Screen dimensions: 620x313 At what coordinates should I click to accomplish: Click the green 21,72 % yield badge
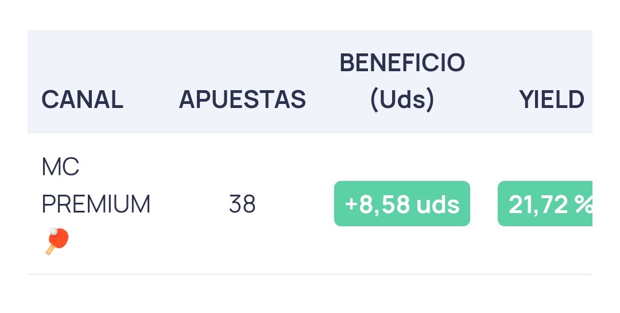(x=545, y=204)
